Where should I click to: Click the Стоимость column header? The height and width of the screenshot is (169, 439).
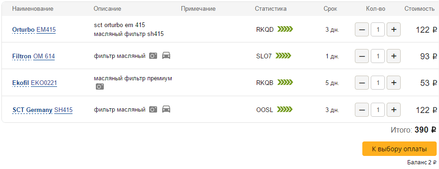tap(419, 9)
